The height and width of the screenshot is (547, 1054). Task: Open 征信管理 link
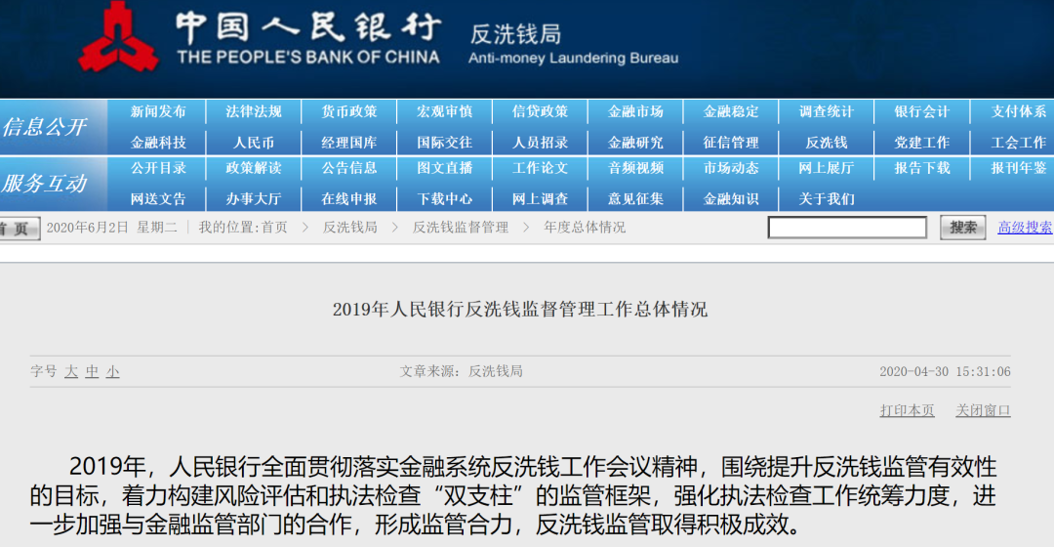pyautogui.click(x=731, y=143)
